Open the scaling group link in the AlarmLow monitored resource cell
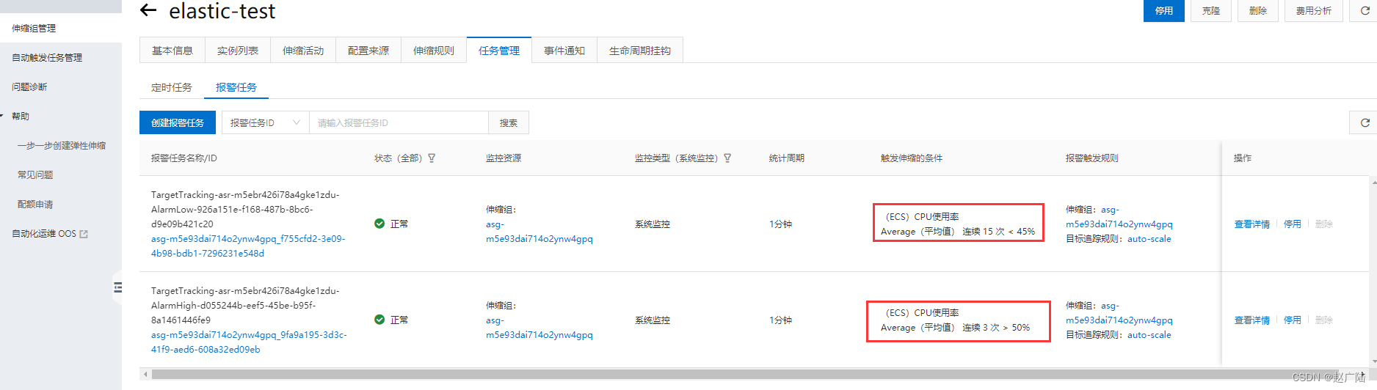Screen dimensions: 1377x390 point(539,232)
